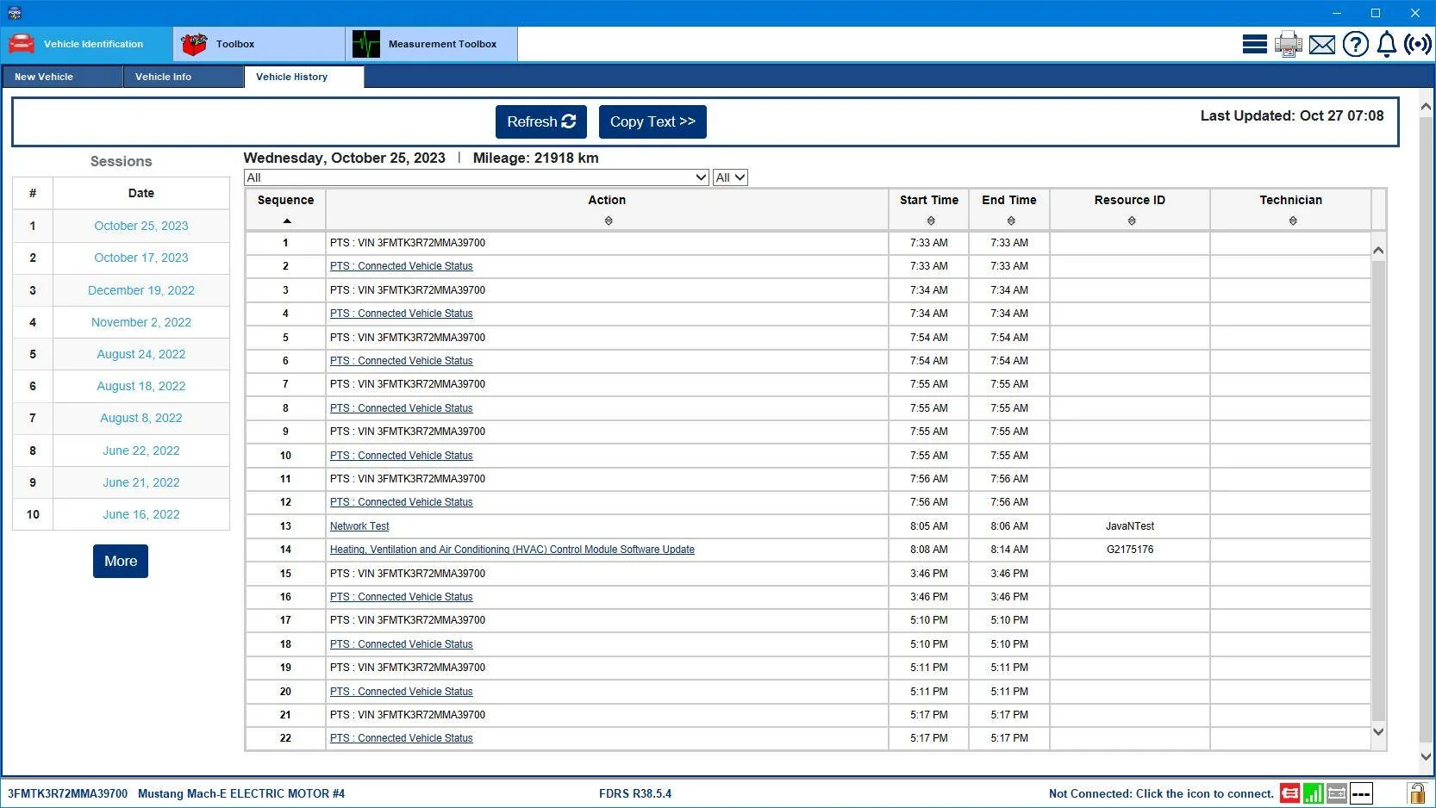Open the August 8, 2022 session
Screen dimensions: 1436x808
(x=141, y=418)
